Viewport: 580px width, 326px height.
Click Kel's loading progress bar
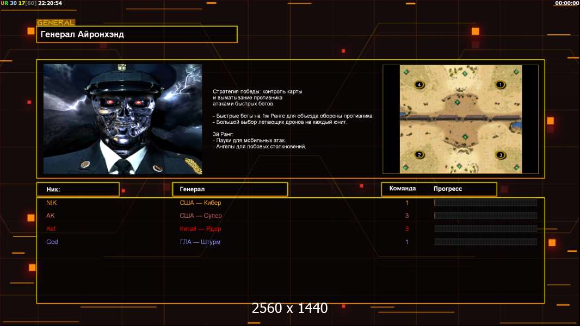tap(486, 229)
